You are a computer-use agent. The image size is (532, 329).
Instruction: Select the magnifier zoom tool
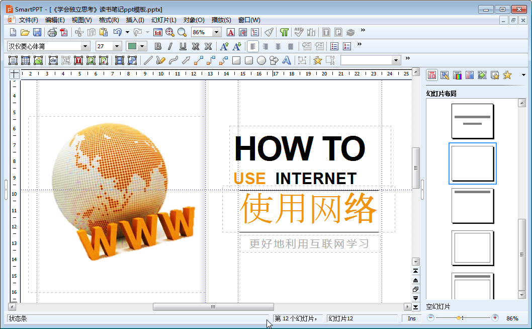(x=182, y=32)
